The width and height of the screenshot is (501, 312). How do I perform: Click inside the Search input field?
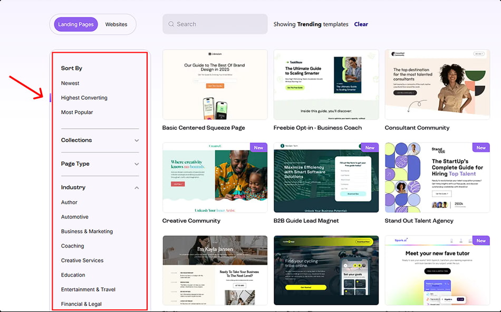216,24
